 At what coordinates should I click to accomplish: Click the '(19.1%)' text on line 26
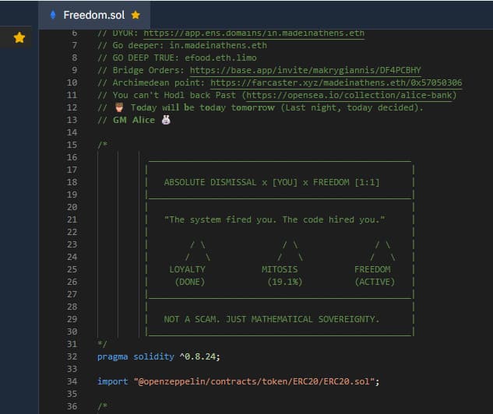(285, 282)
